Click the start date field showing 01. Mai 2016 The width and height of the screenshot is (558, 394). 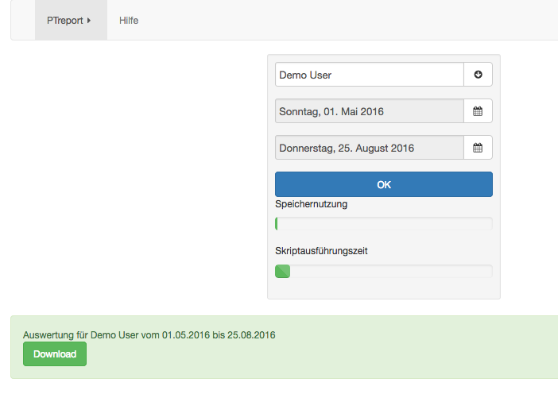tap(370, 111)
